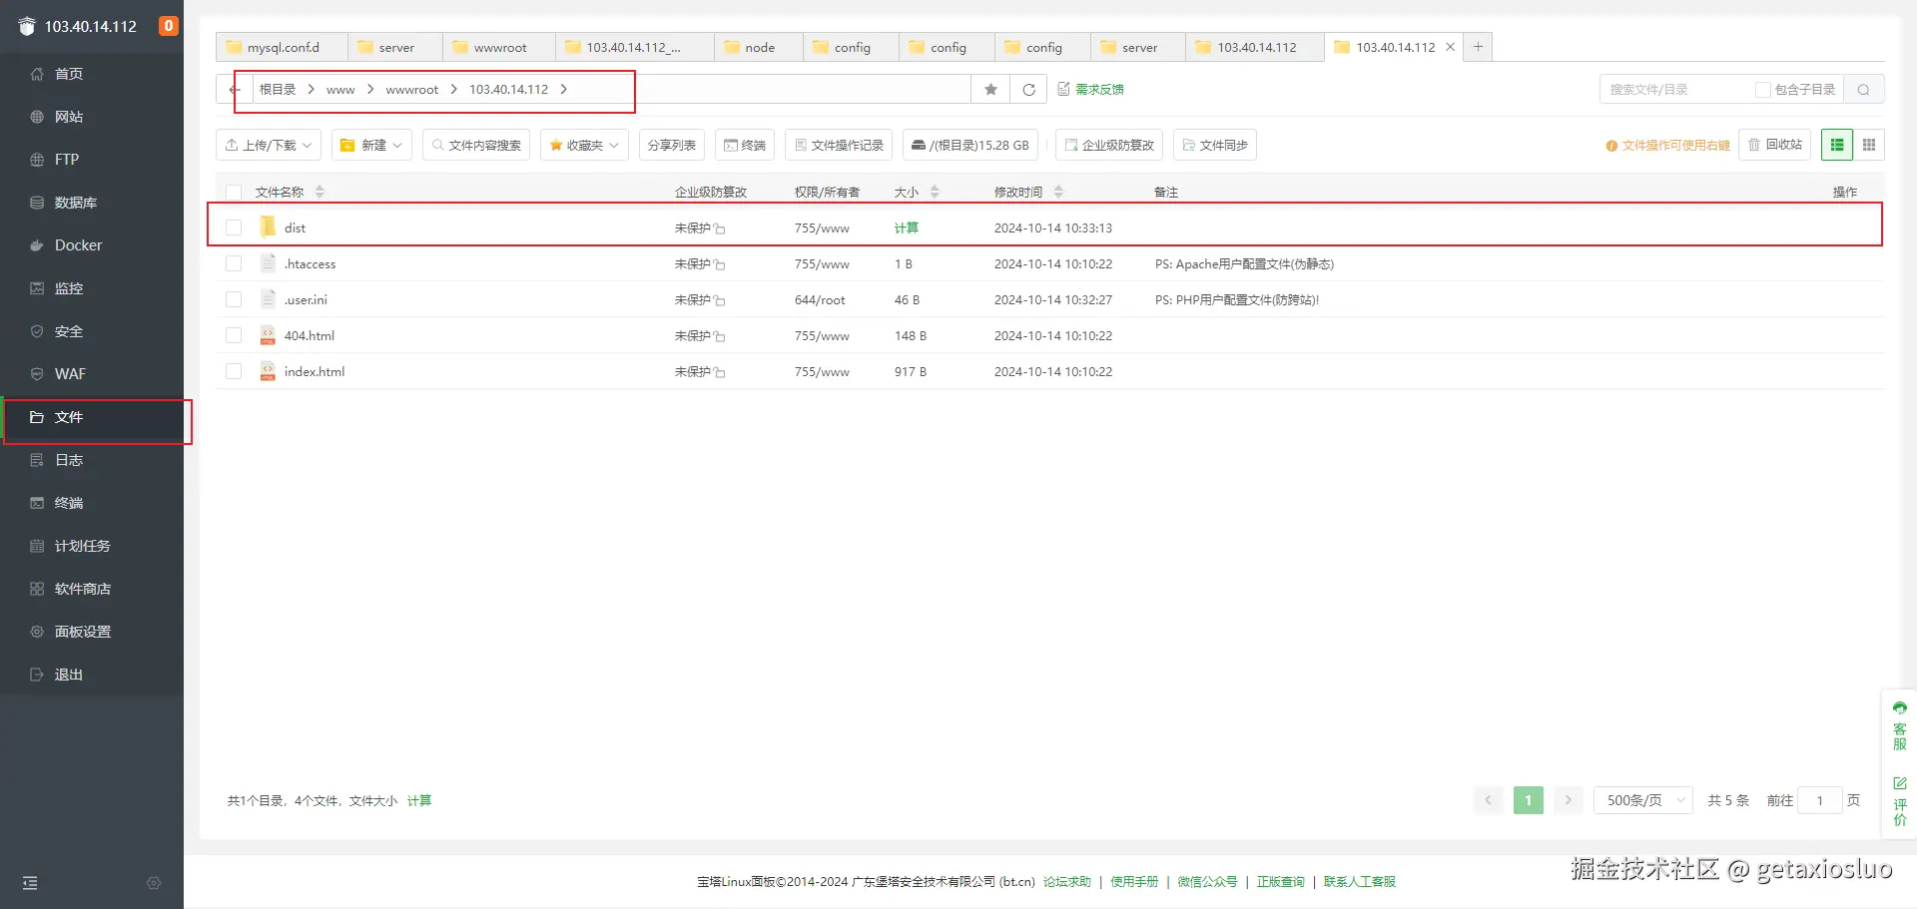The image size is (1917, 909).
Task: Click the 文件同步 sync button
Action: click(1215, 145)
